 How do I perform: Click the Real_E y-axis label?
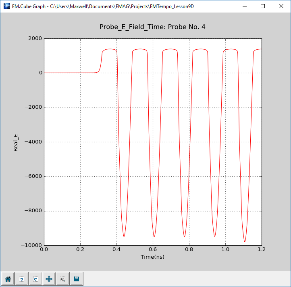[x=16, y=142]
